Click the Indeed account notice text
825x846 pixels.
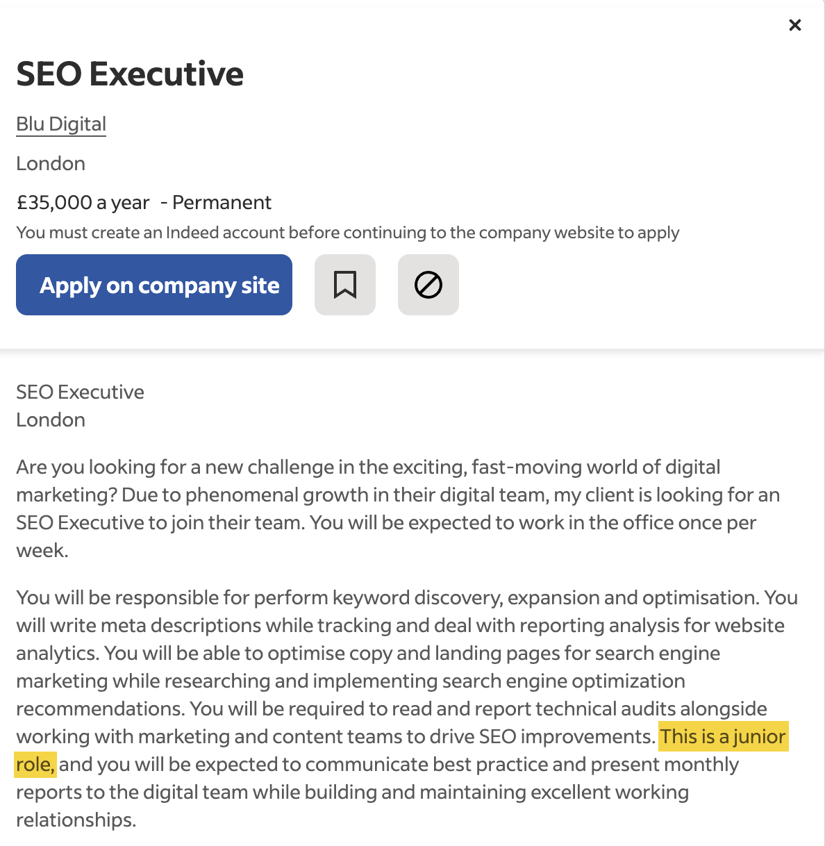click(x=347, y=233)
